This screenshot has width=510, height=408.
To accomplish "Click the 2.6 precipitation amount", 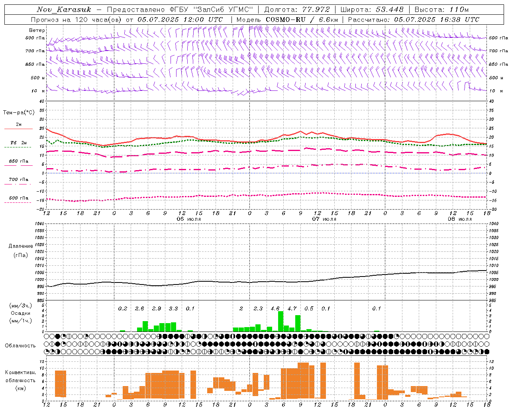I will 139,308.
